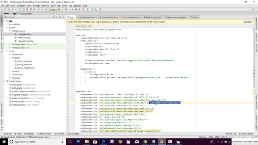Click the Help question mark icon

[x=100, y=10]
